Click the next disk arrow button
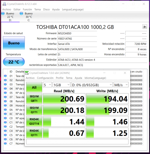 coord(145,27)
